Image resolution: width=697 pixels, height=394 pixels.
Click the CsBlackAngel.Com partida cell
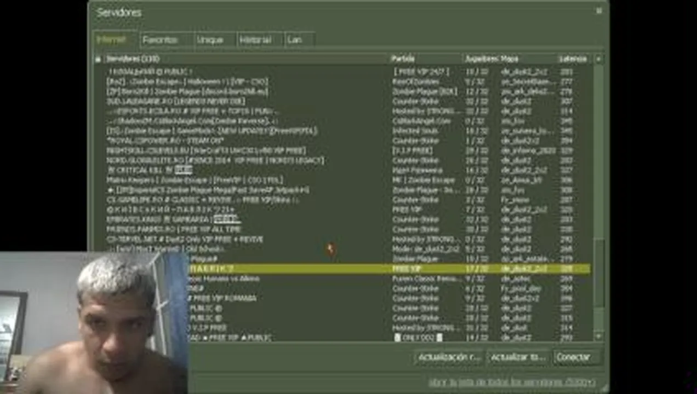click(421, 121)
